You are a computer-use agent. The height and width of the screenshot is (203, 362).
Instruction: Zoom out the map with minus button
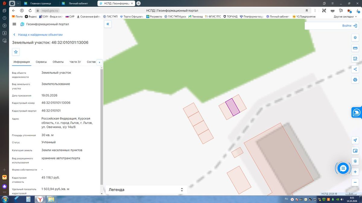(x=355, y=182)
